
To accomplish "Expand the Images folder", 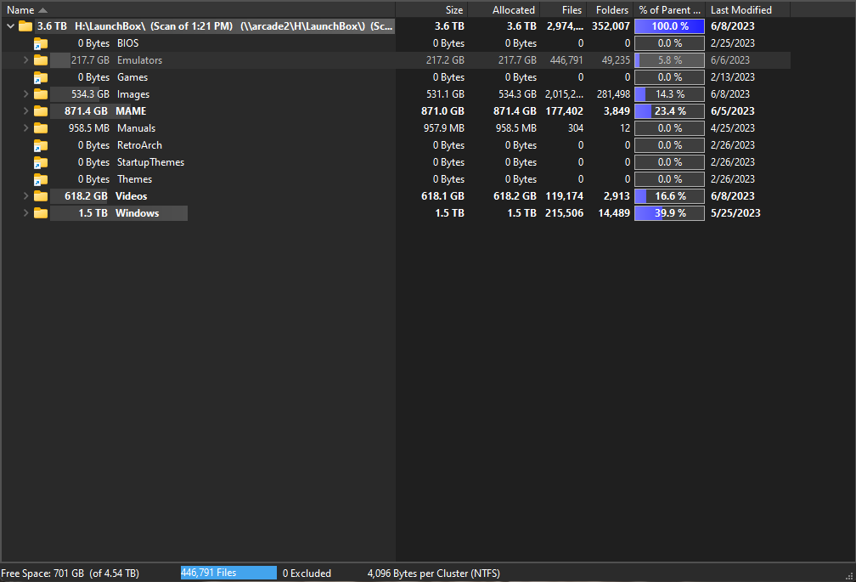I will tap(25, 94).
